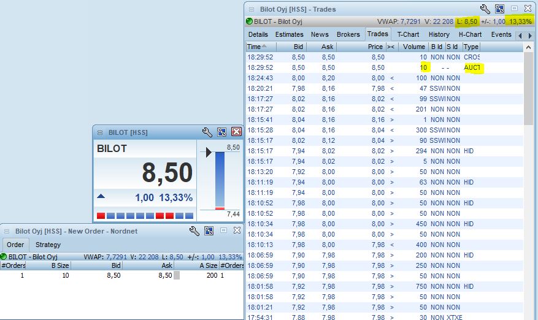Image resolution: width=538 pixels, height=320 pixels.
Task: Click first red square in trade tick strip
Action: pyautogui.click(x=101, y=216)
